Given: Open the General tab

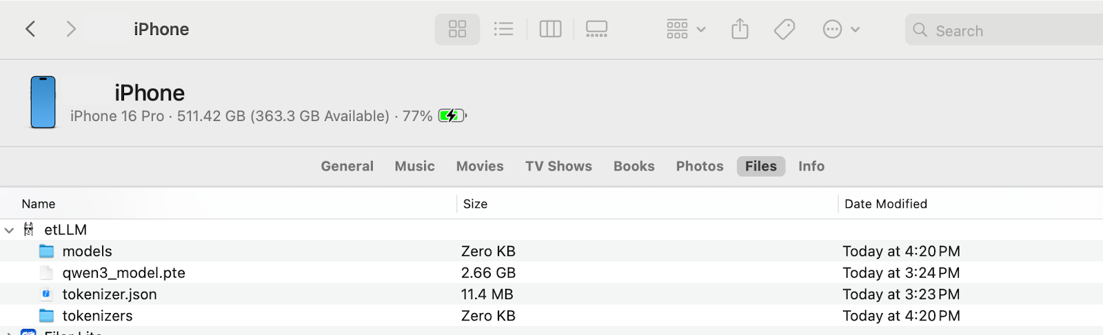Looking at the screenshot, I should 347,166.
